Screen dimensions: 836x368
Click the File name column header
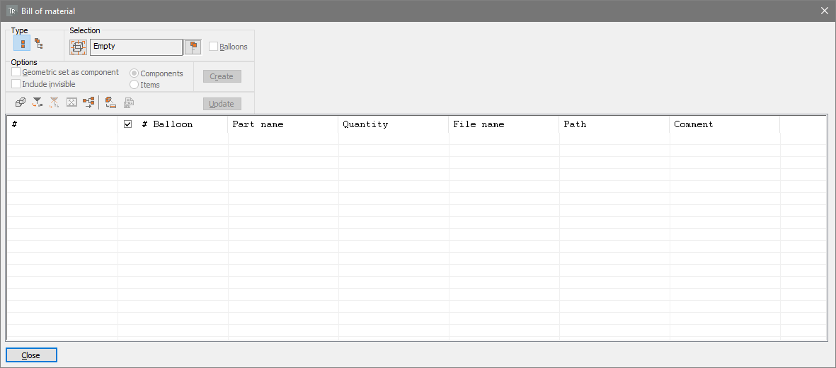coord(504,124)
